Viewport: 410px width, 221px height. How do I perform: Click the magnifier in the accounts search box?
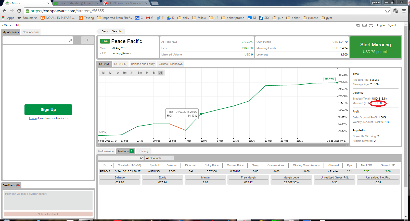tap(70, 40)
